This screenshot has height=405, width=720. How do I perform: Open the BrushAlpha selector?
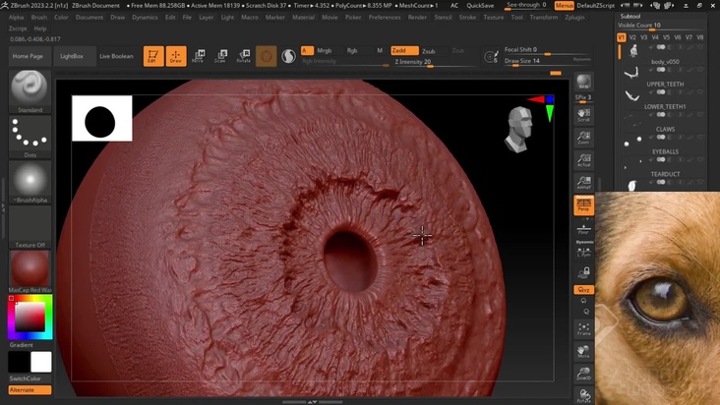30,182
